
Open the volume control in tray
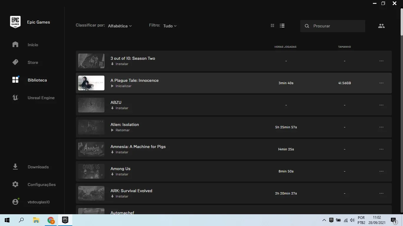(352, 220)
